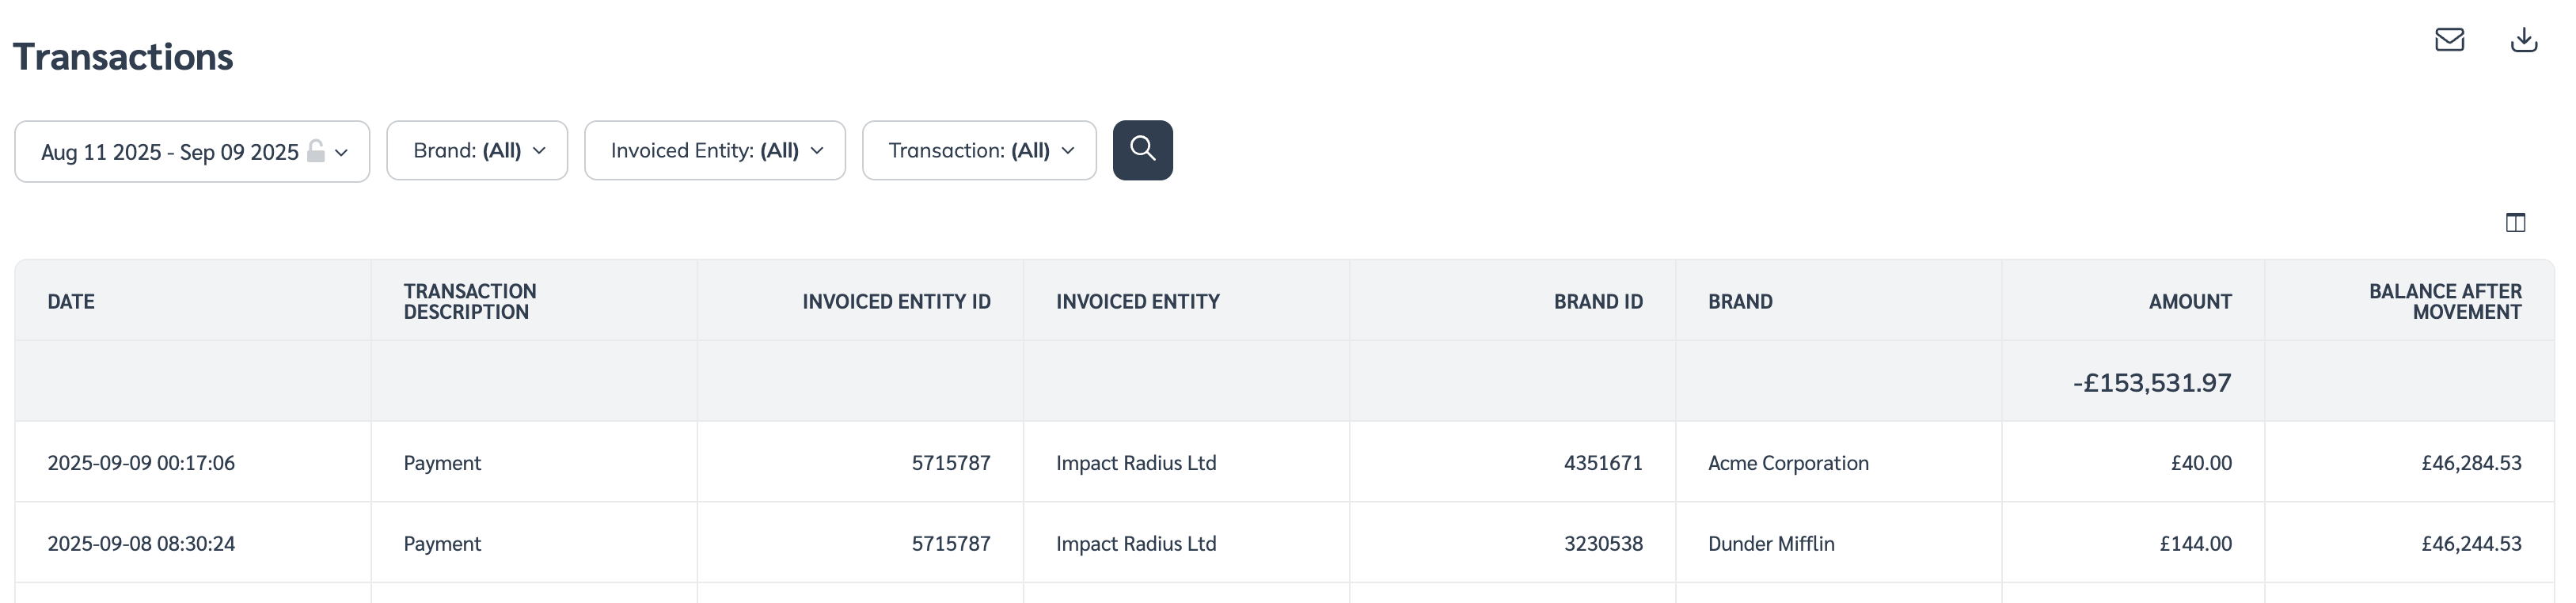The image size is (2576, 603).
Task: Sort by the Amount column header
Action: click(x=2190, y=302)
